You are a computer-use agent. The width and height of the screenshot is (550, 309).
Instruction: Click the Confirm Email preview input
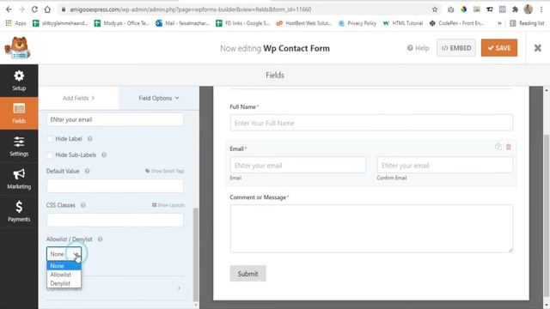point(445,165)
